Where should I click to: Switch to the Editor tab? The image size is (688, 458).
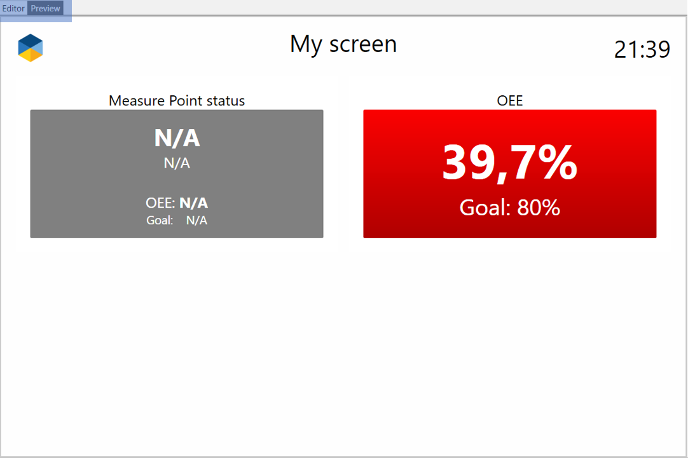click(x=13, y=8)
